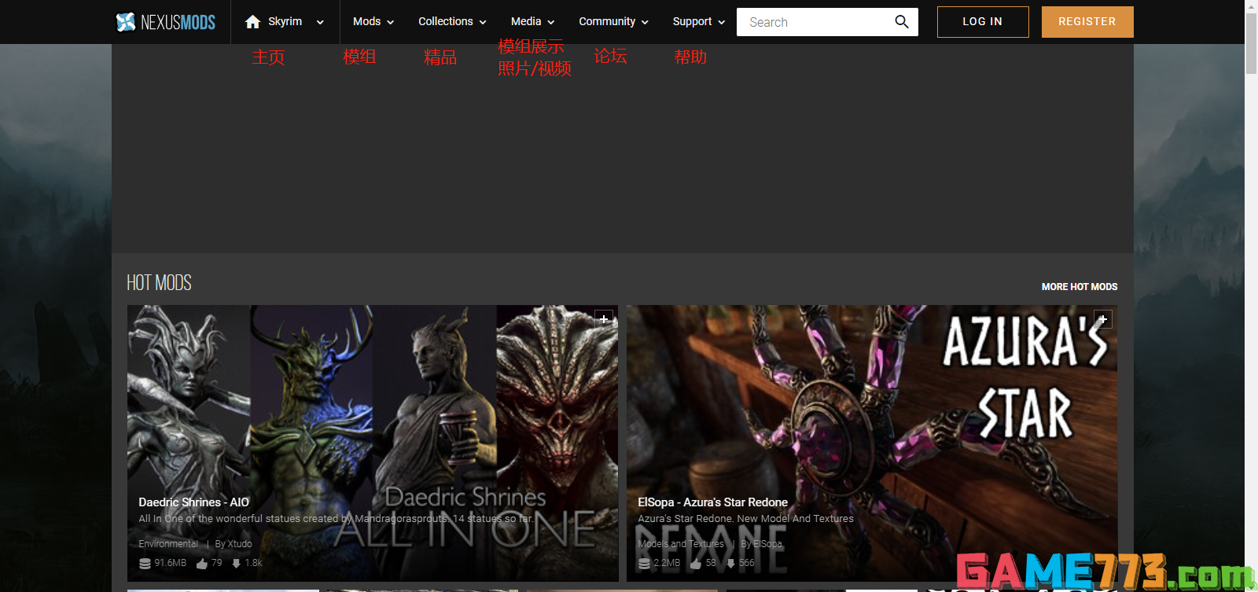Click the LOG IN button
Image resolution: width=1258 pixels, height=592 pixels.
[x=983, y=22]
